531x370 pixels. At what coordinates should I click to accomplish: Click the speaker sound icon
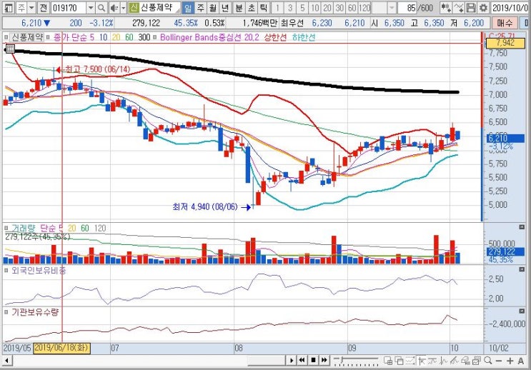click(114, 7)
